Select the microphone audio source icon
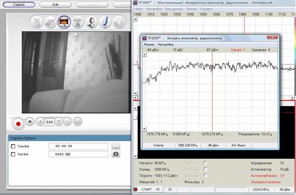 (x=105, y=22)
